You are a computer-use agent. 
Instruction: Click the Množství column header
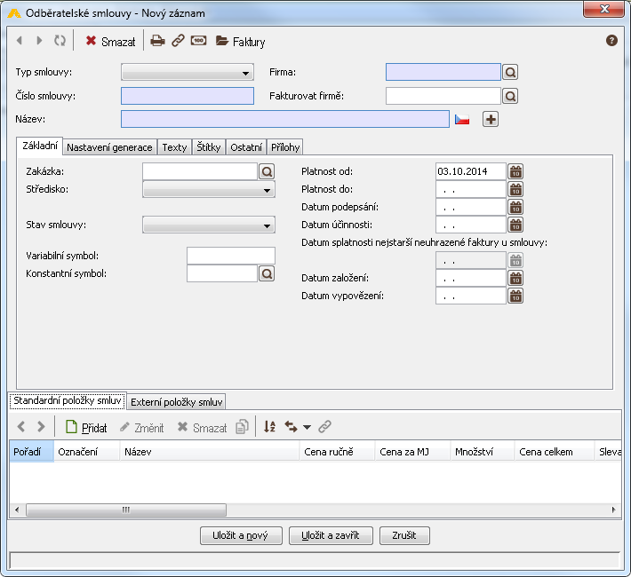(x=483, y=452)
